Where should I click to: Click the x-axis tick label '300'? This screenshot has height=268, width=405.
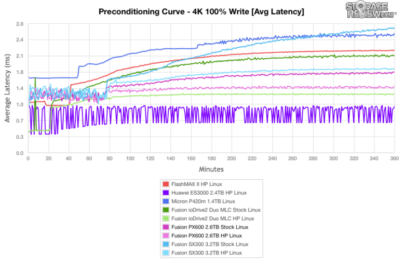(333, 158)
